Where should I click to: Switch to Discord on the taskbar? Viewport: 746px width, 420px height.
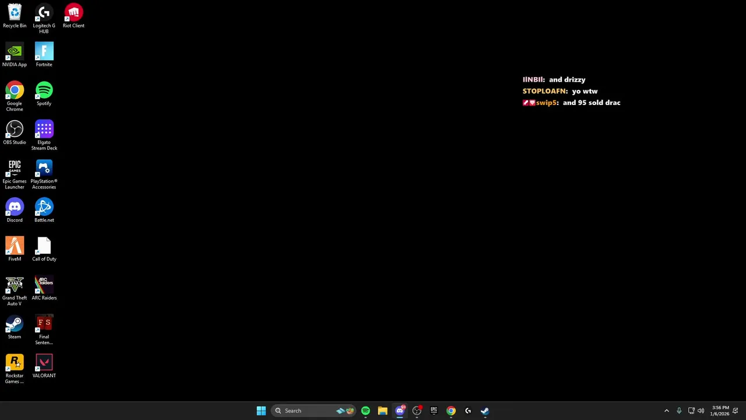(400, 411)
